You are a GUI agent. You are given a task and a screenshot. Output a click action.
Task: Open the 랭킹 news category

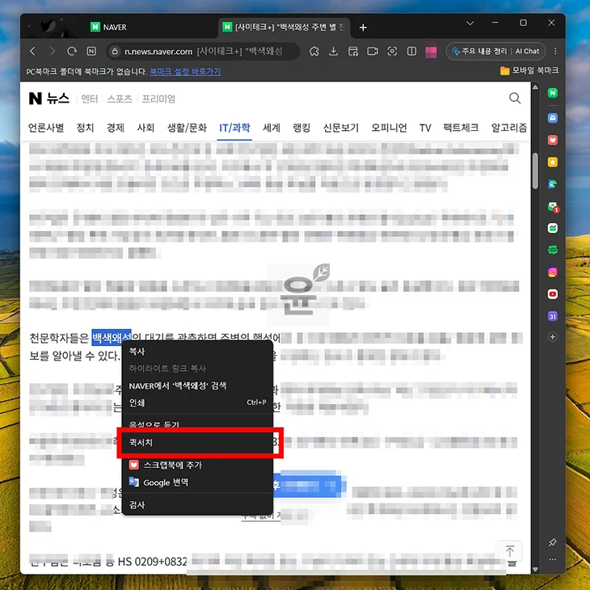(x=301, y=128)
